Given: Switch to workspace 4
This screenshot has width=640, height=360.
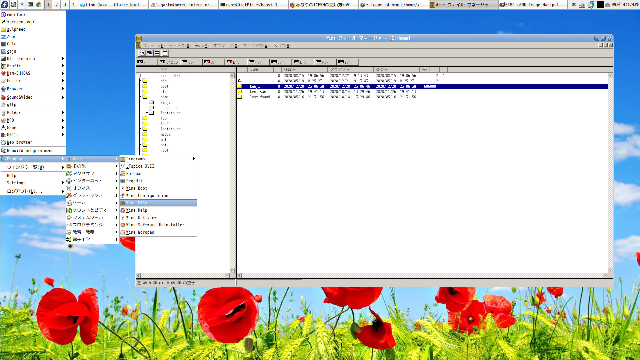Looking at the screenshot, I should [x=73, y=5].
